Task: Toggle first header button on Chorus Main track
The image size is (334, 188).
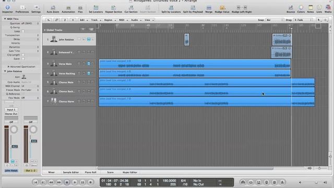Action: 79,82
